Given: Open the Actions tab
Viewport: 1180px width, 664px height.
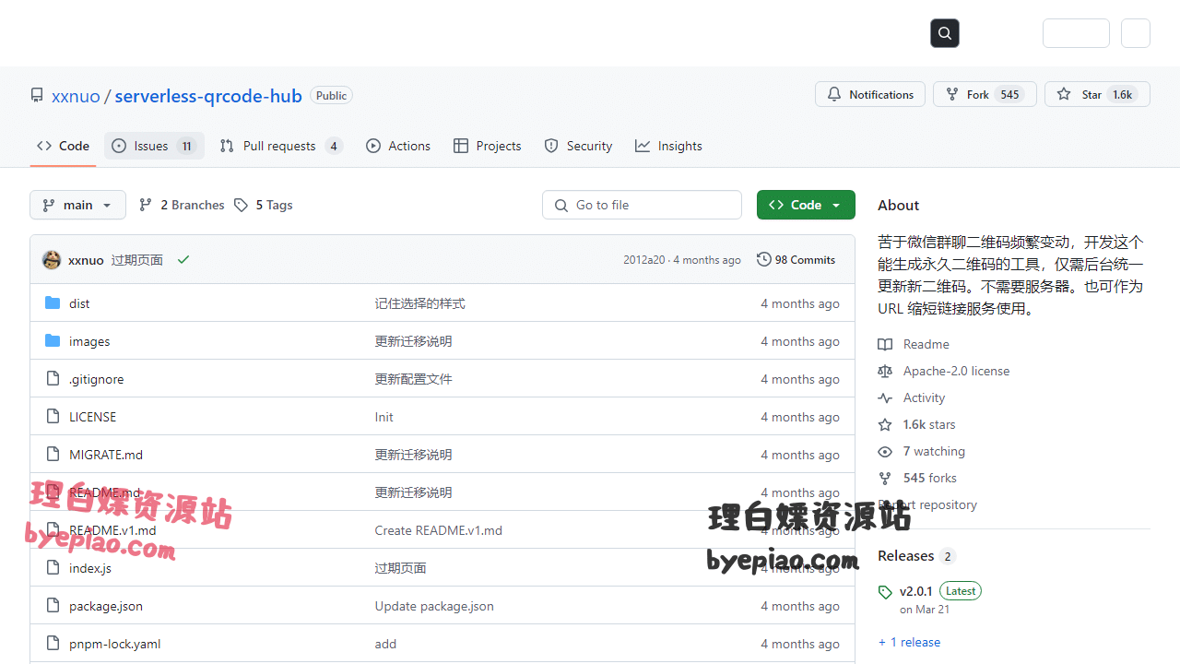Looking at the screenshot, I should click(x=398, y=146).
